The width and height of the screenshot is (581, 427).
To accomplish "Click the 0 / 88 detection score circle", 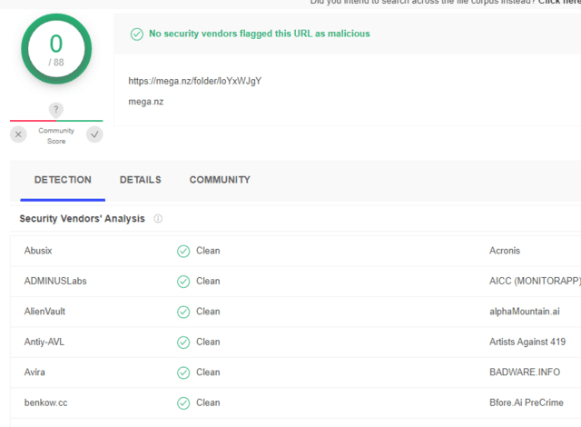I will click(x=56, y=52).
